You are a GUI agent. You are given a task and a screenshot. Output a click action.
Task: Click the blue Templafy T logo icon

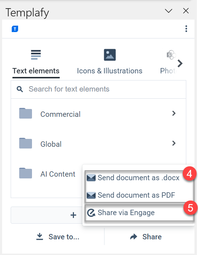tap(15, 29)
